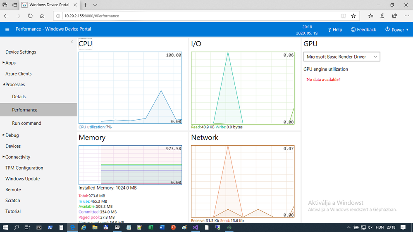Open Azure Clients page
Screen dimensions: 413x232
tap(19, 73)
